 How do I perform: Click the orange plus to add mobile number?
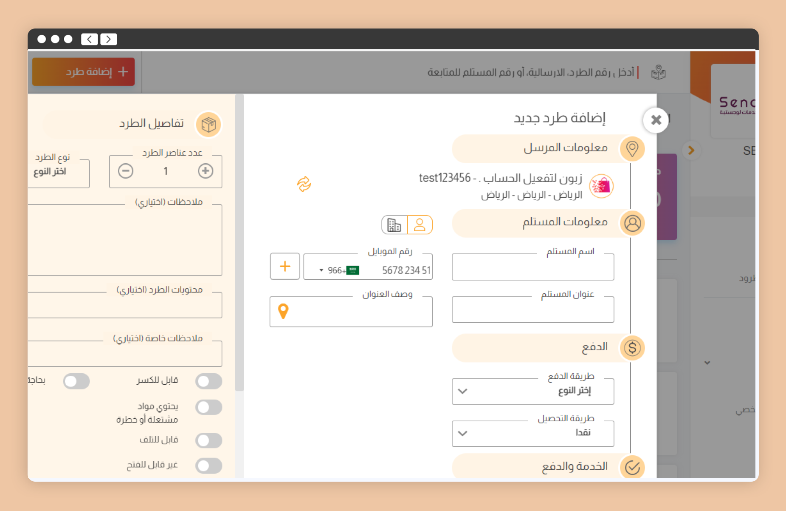(285, 267)
